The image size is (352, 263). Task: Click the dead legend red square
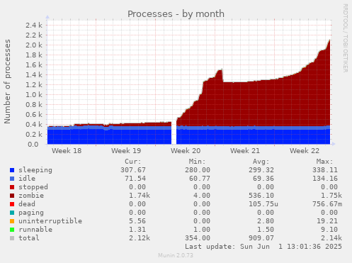tap(12, 204)
